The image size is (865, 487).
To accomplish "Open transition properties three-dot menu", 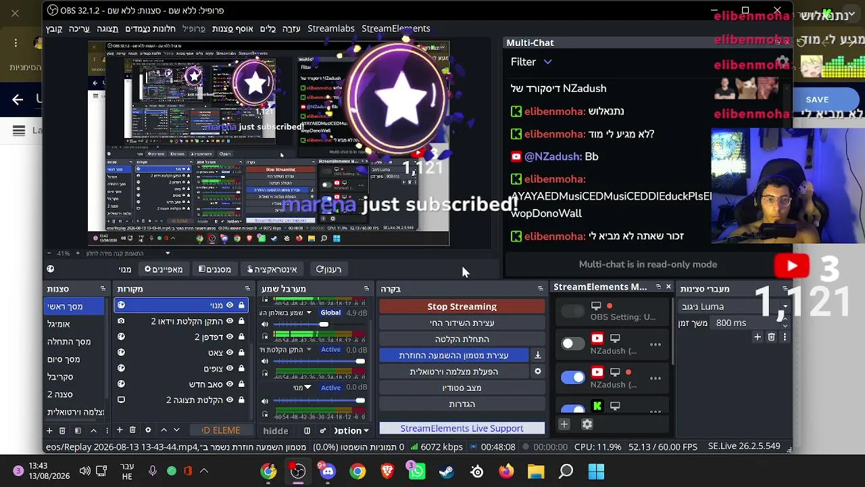I will 784,337.
